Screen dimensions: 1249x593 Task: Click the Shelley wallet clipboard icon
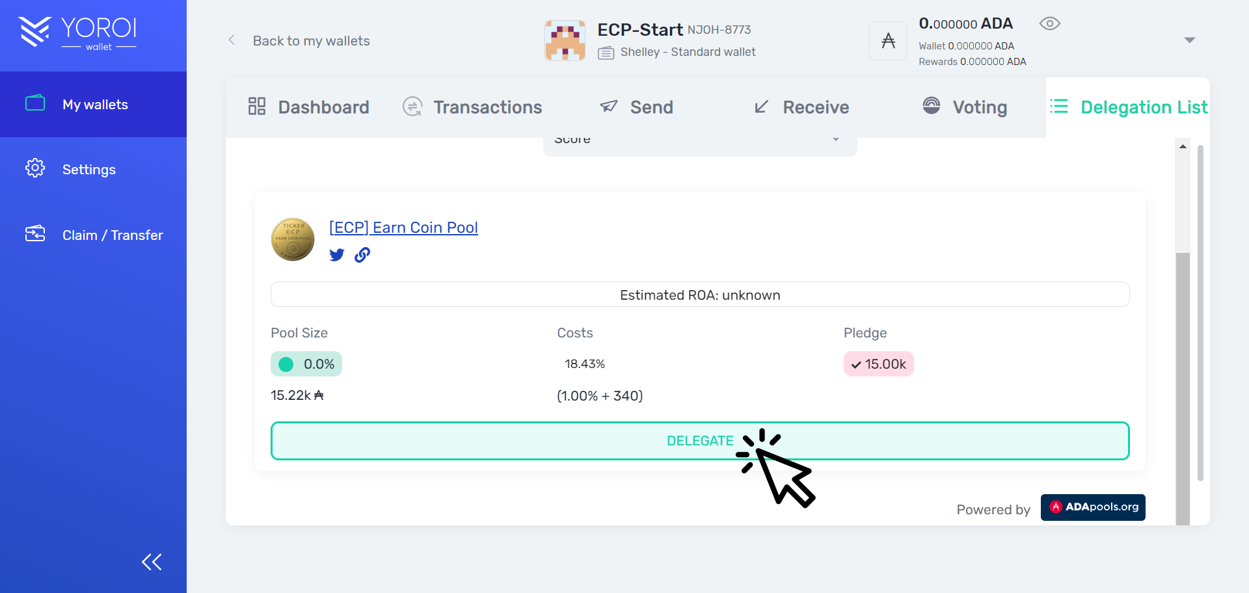coord(606,53)
